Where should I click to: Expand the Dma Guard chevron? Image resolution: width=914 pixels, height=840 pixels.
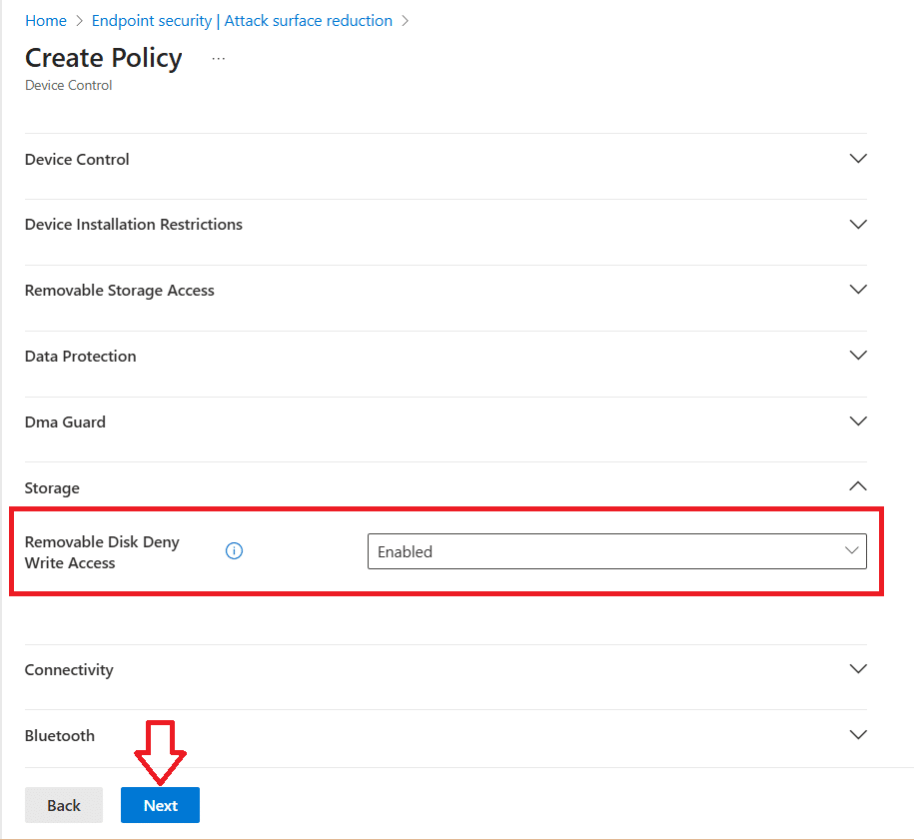(x=857, y=421)
